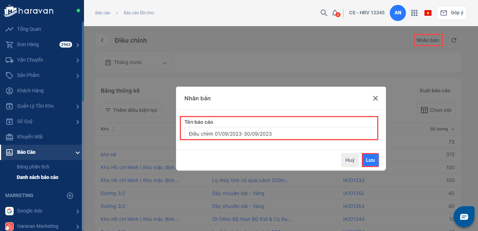Click the Tên báo cáo input field
The height and width of the screenshot is (231, 478).
(x=280, y=133)
